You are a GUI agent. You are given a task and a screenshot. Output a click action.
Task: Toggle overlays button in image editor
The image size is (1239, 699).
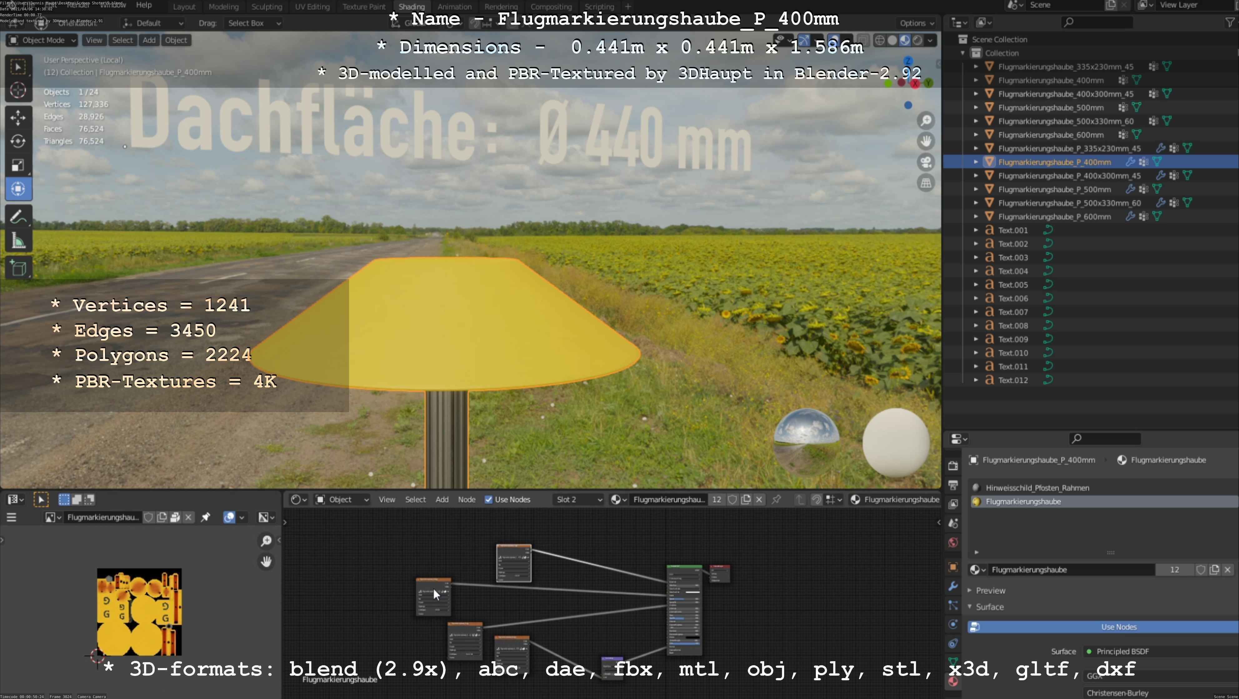[x=229, y=517]
